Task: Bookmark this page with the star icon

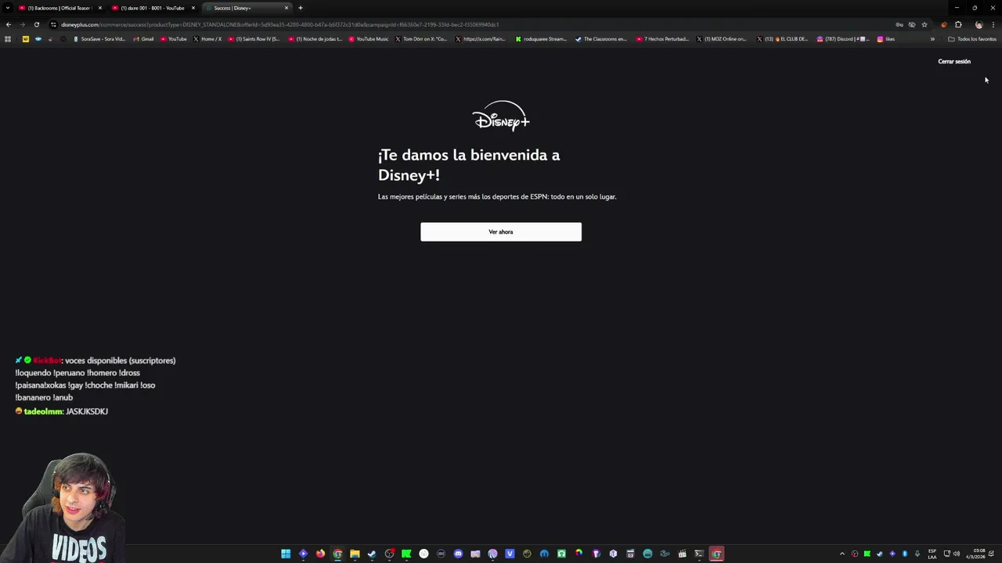Action: [924, 24]
